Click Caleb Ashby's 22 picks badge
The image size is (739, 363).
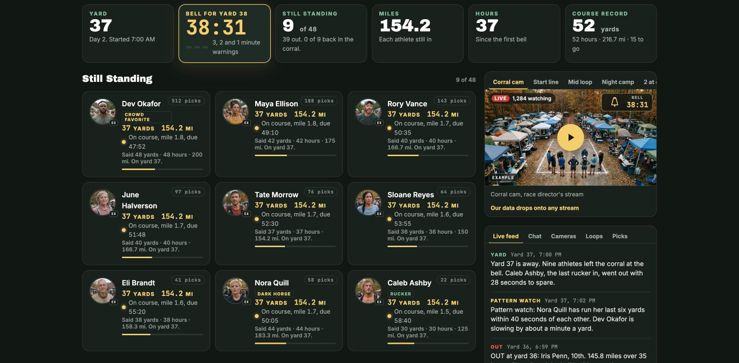click(x=454, y=280)
